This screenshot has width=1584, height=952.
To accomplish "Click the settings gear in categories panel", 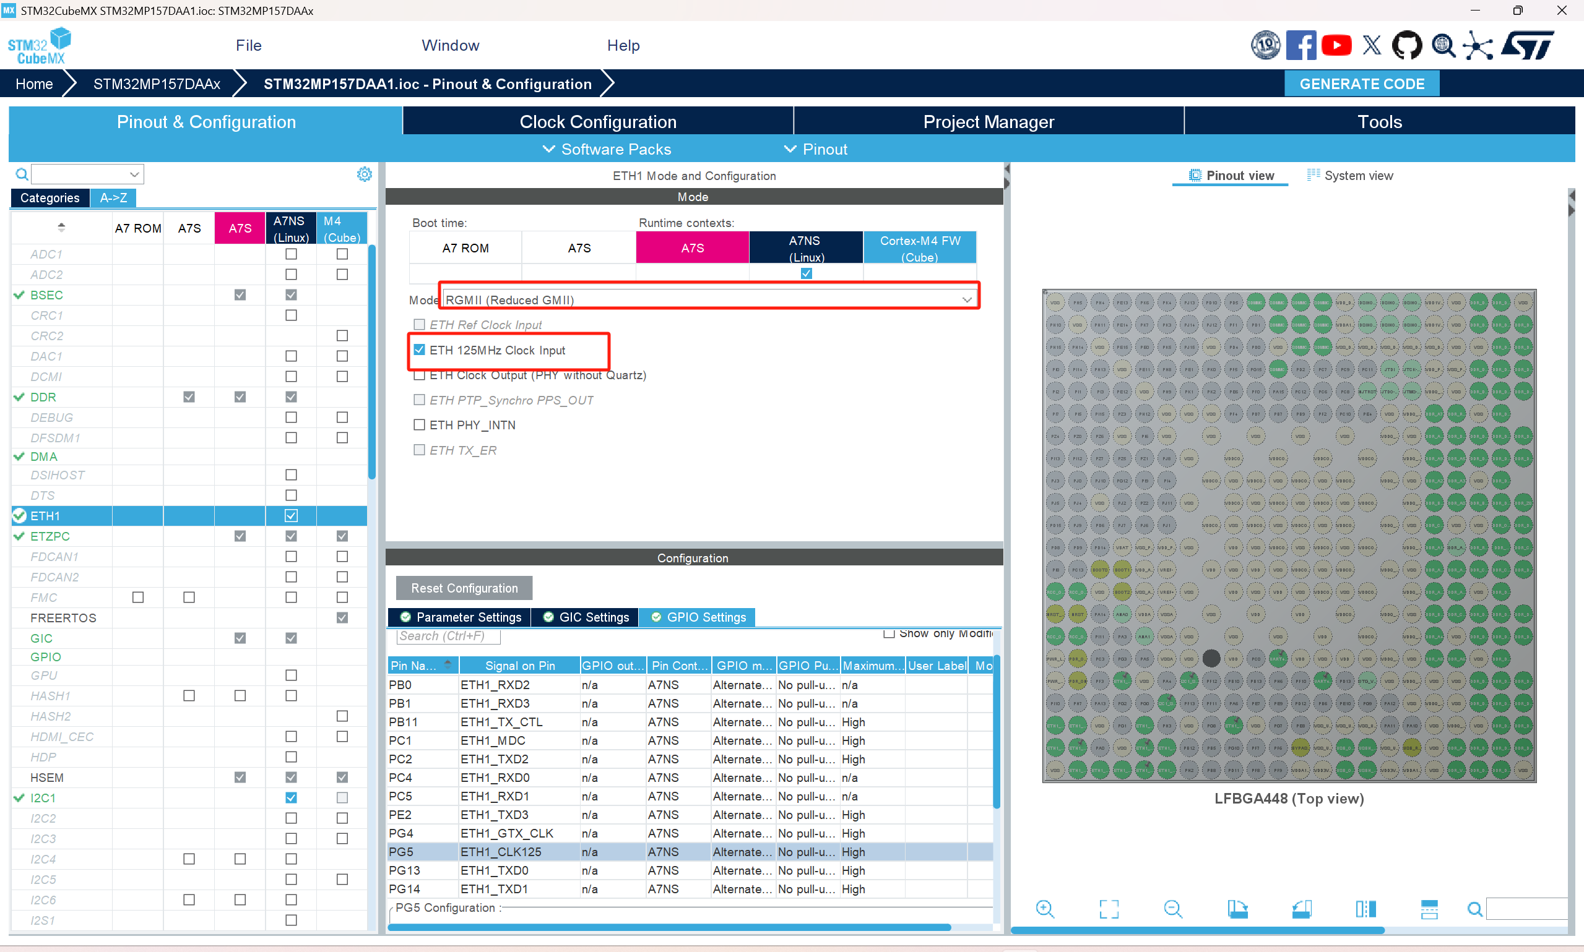I will pos(364,174).
